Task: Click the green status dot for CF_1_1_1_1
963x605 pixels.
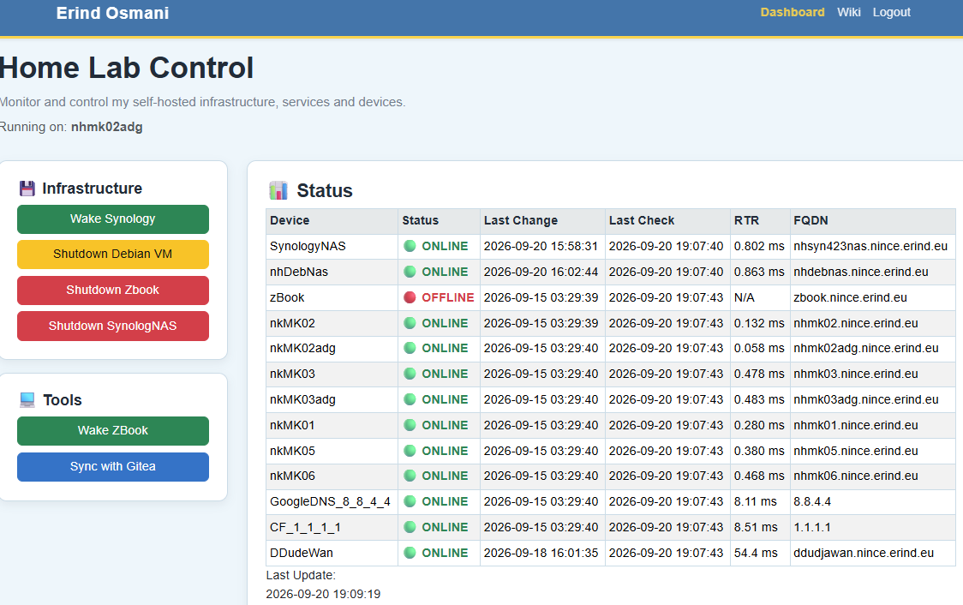Action: tap(410, 527)
